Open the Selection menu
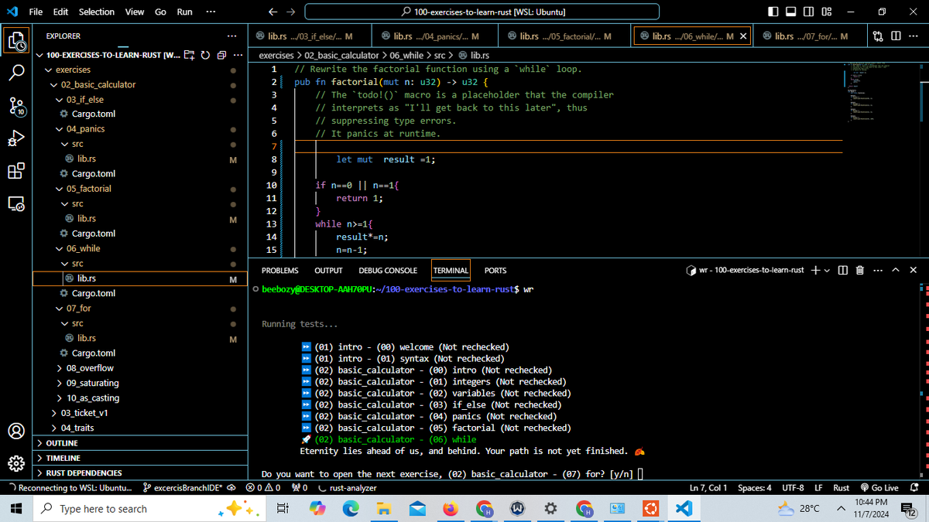This screenshot has height=522, width=929. 97,12
